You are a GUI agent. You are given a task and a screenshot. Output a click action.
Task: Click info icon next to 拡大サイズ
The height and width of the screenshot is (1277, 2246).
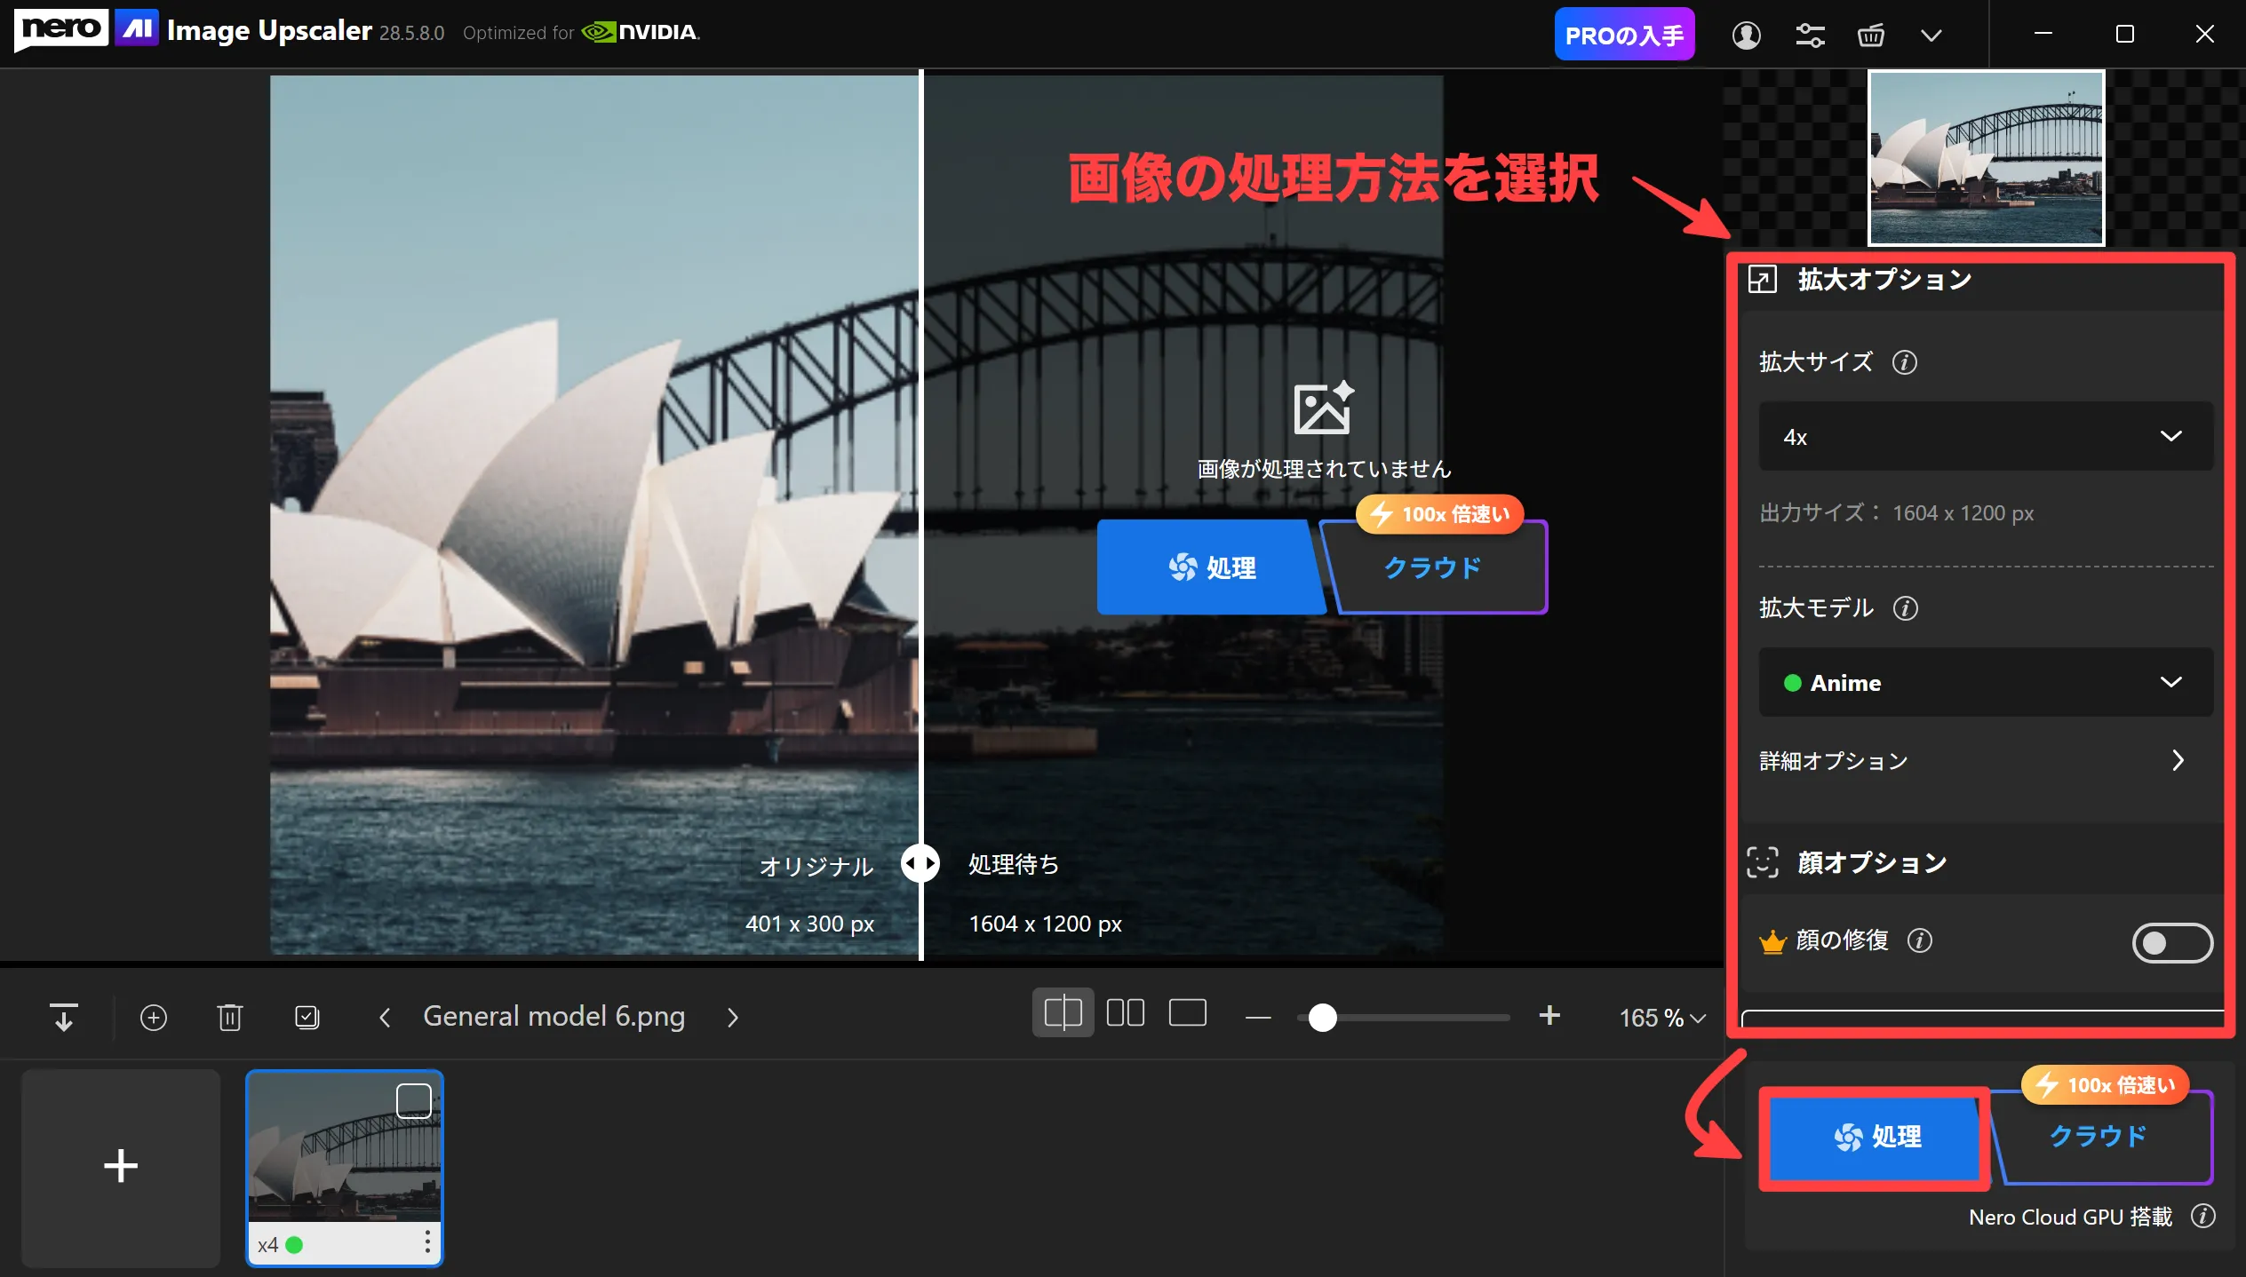[1905, 362]
